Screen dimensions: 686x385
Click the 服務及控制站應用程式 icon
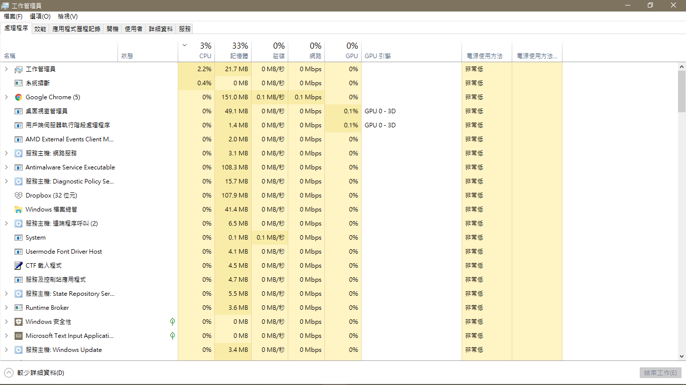[x=19, y=280]
